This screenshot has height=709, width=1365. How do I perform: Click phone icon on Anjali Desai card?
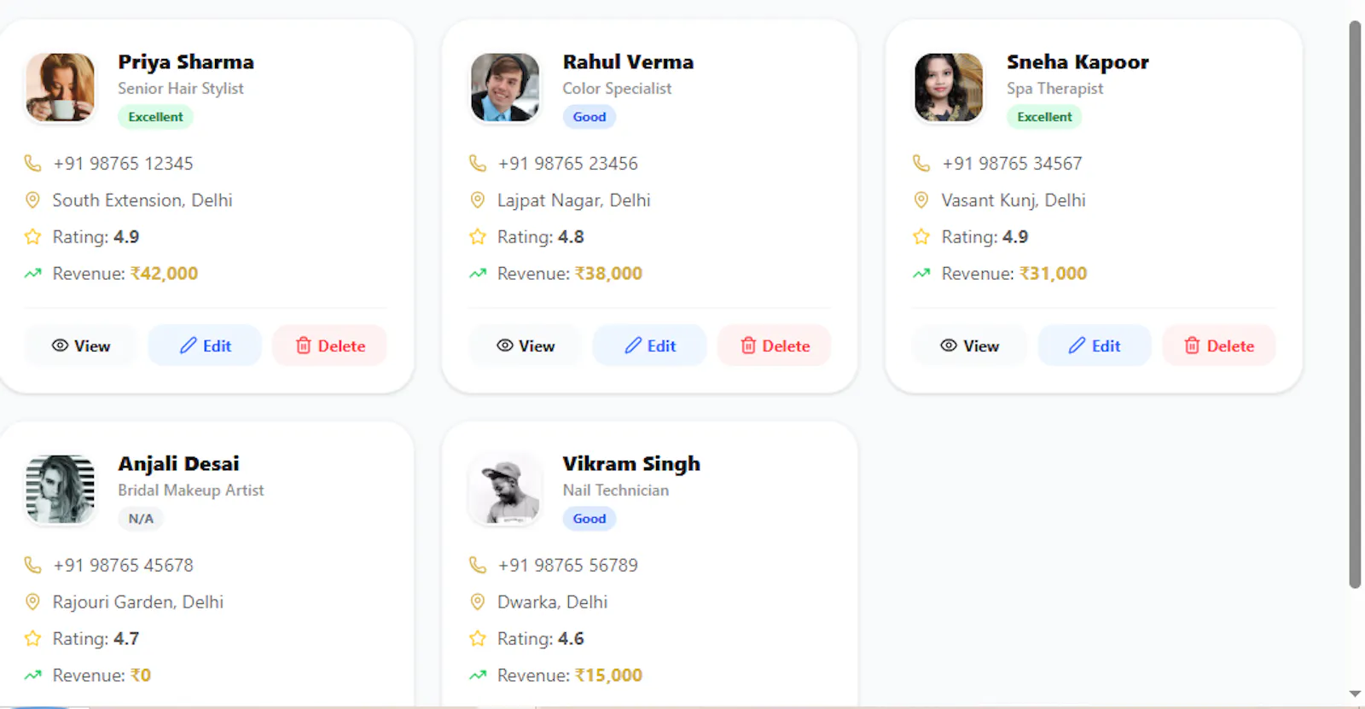pos(32,565)
